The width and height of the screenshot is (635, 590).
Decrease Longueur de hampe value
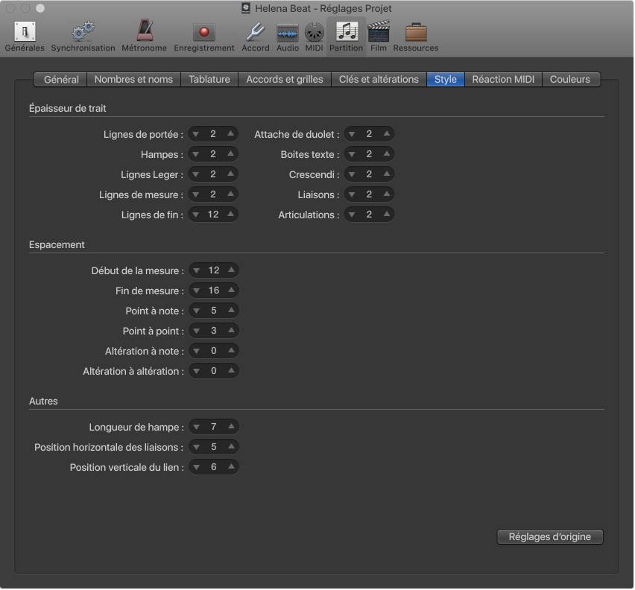[197, 427]
